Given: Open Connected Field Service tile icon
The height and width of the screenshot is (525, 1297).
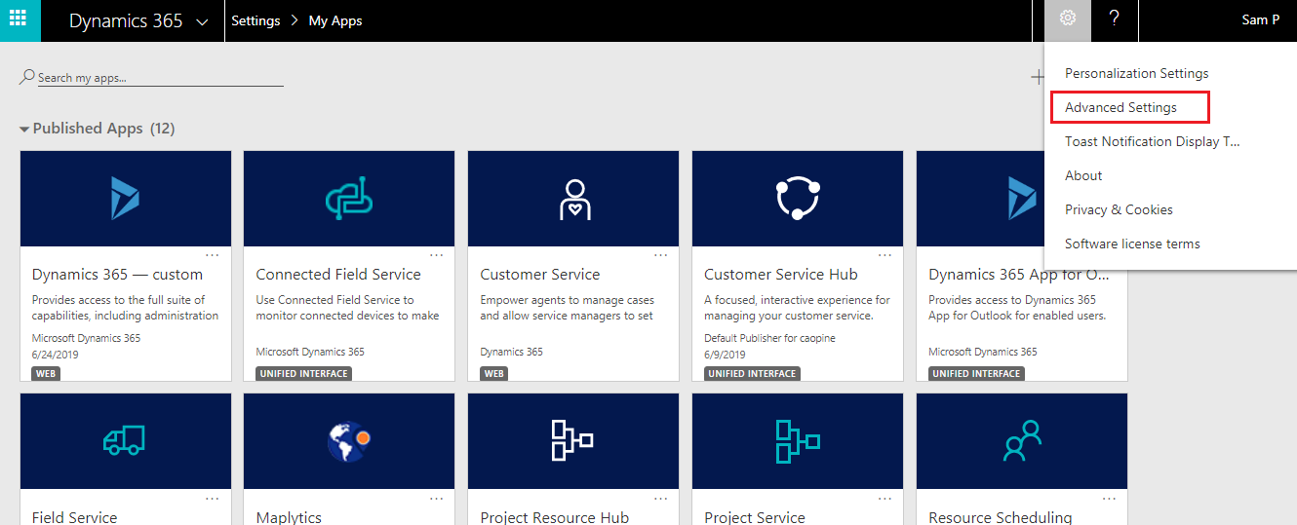Looking at the screenshot, I should [x=349, y=198].
